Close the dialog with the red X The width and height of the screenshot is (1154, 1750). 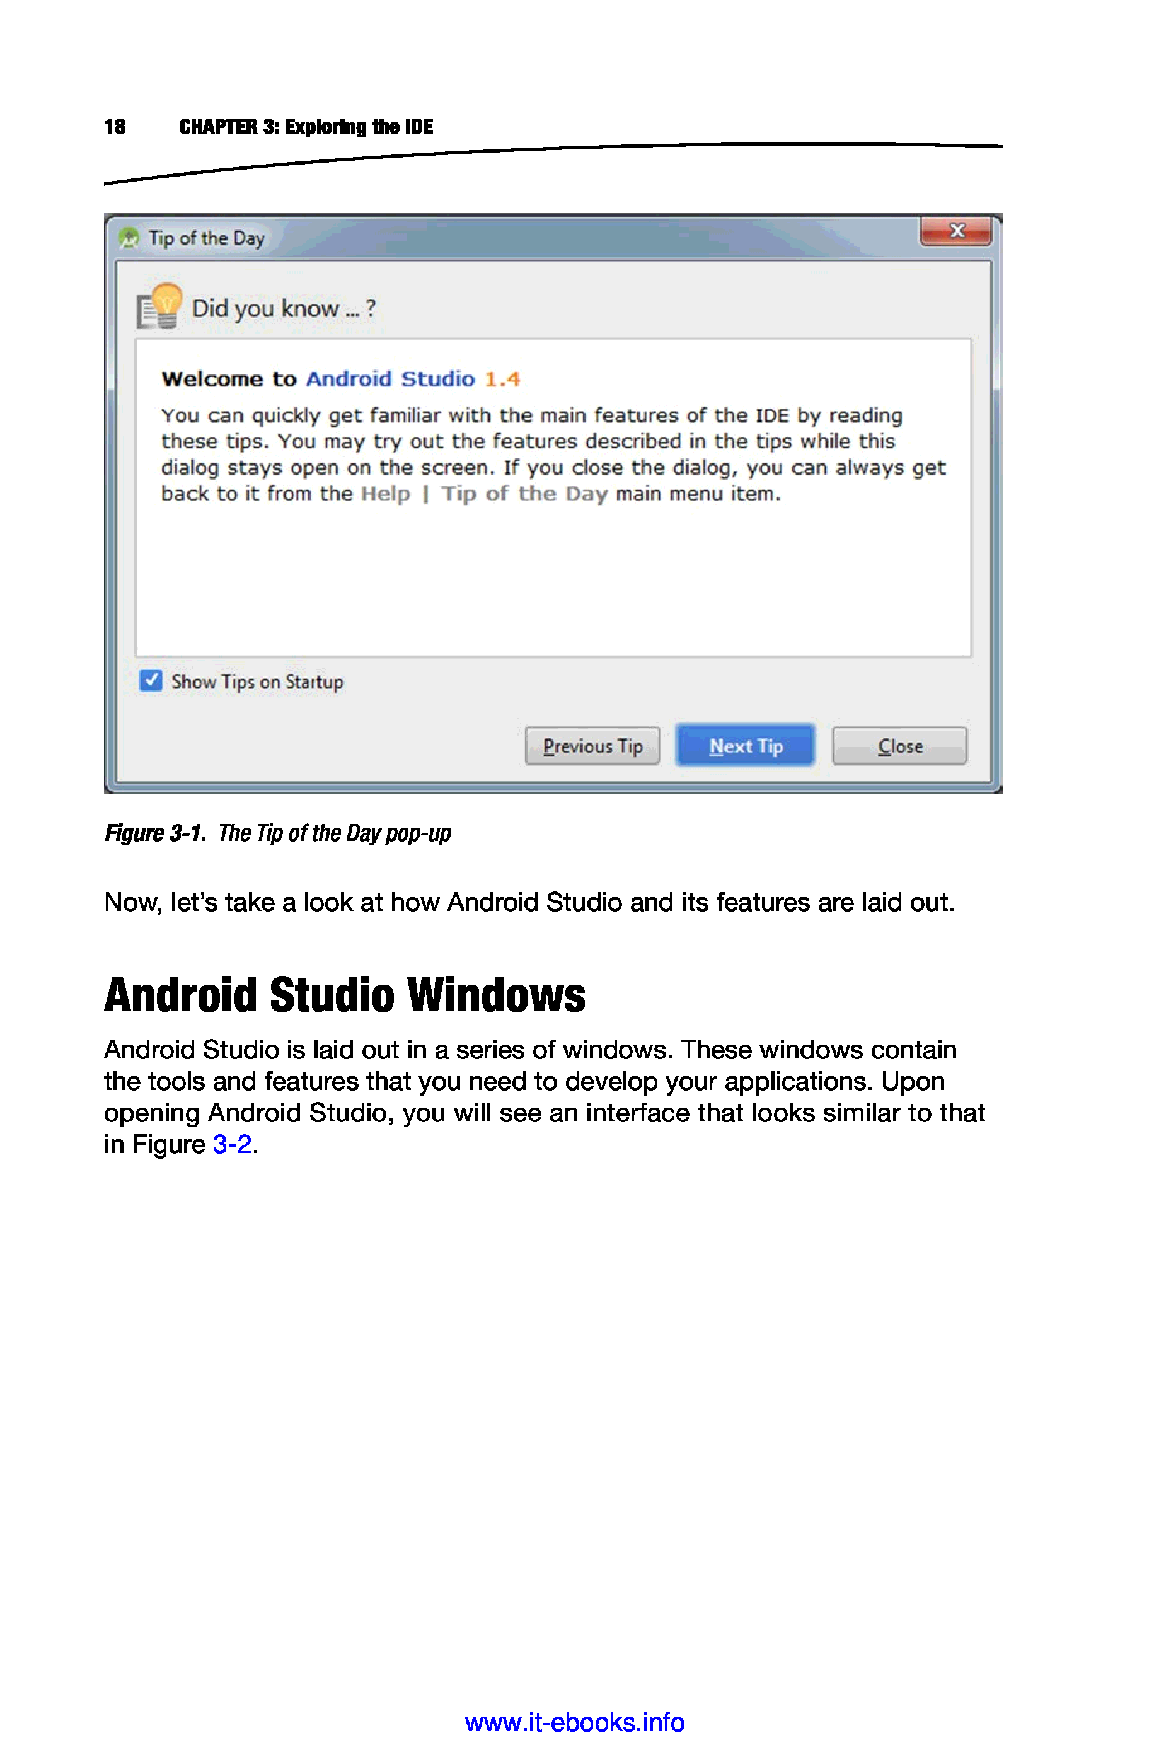955,231
